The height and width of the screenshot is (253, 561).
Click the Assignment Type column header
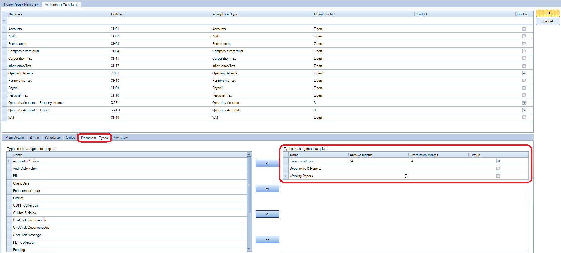tap(262, 14)
